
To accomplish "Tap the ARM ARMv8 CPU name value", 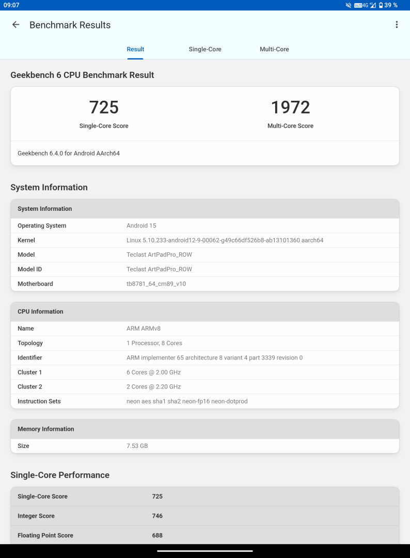I will (144, 329).
